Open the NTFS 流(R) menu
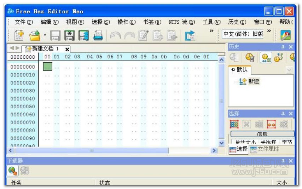The height and width of the screenshot is (189, 302). pos(182,22)
